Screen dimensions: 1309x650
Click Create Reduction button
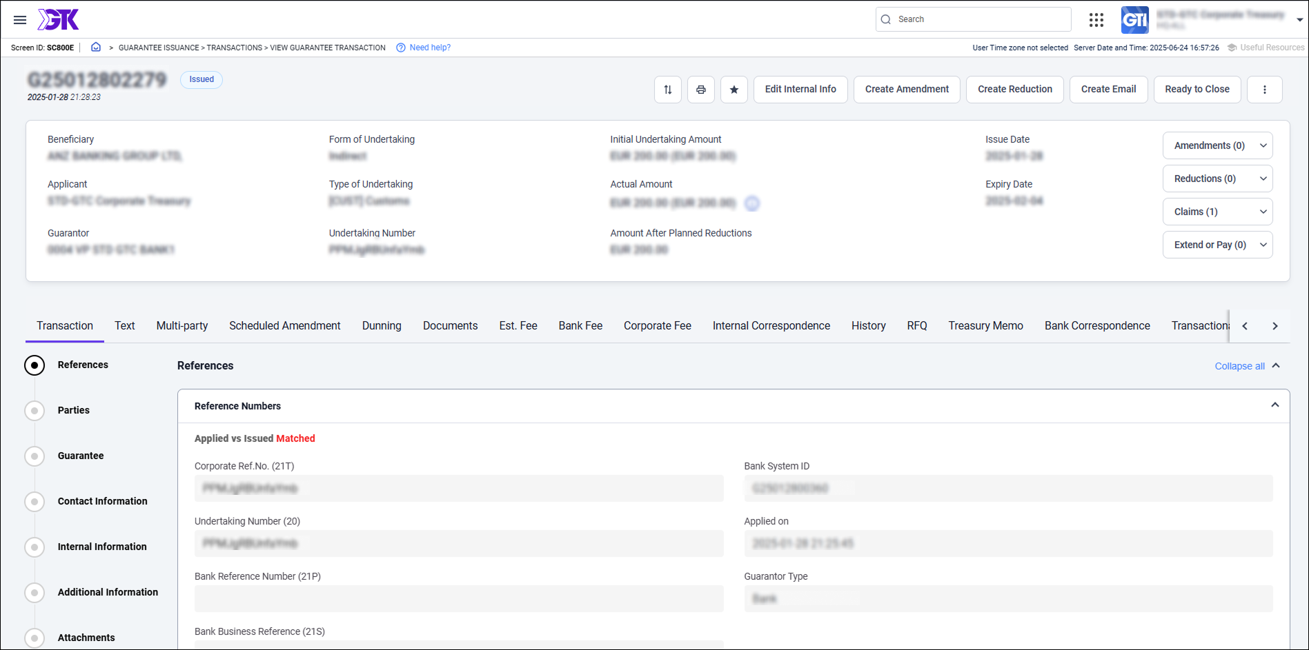[x=1015, y=90]
